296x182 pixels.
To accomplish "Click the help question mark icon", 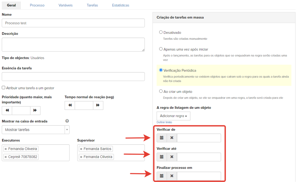I will (x=67, y=121).
